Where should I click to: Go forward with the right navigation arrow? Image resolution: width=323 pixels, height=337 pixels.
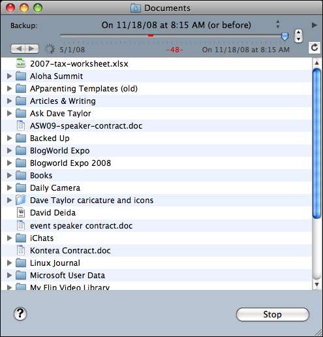click(x=32, y=49)
